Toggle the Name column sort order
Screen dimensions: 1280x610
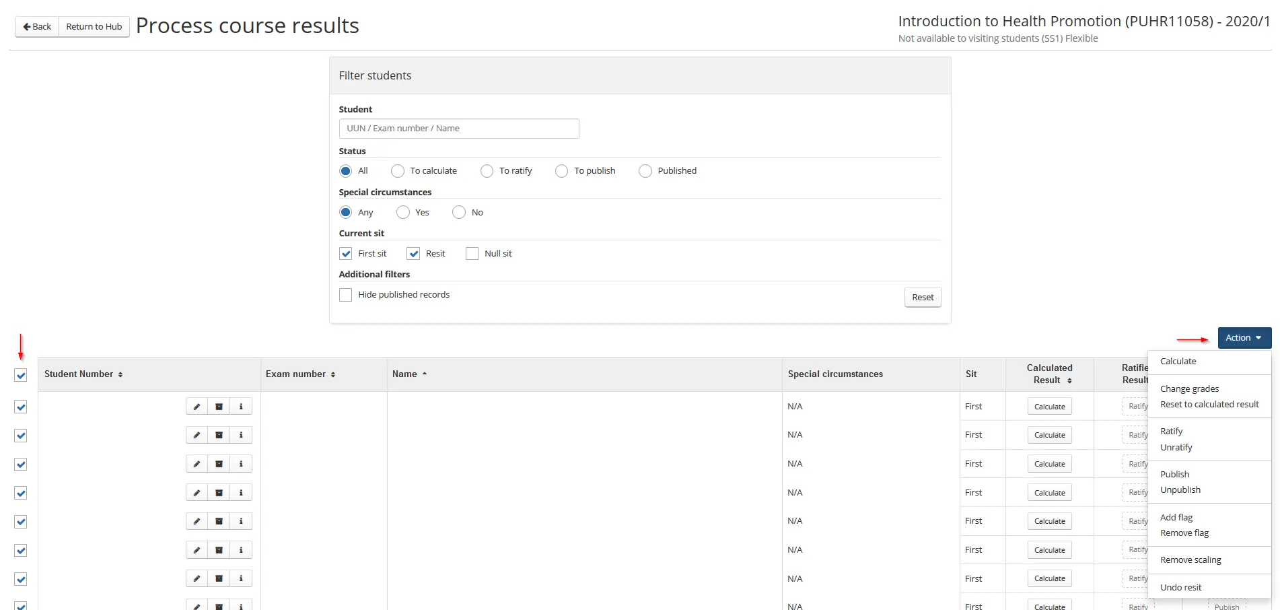point(424,374)
